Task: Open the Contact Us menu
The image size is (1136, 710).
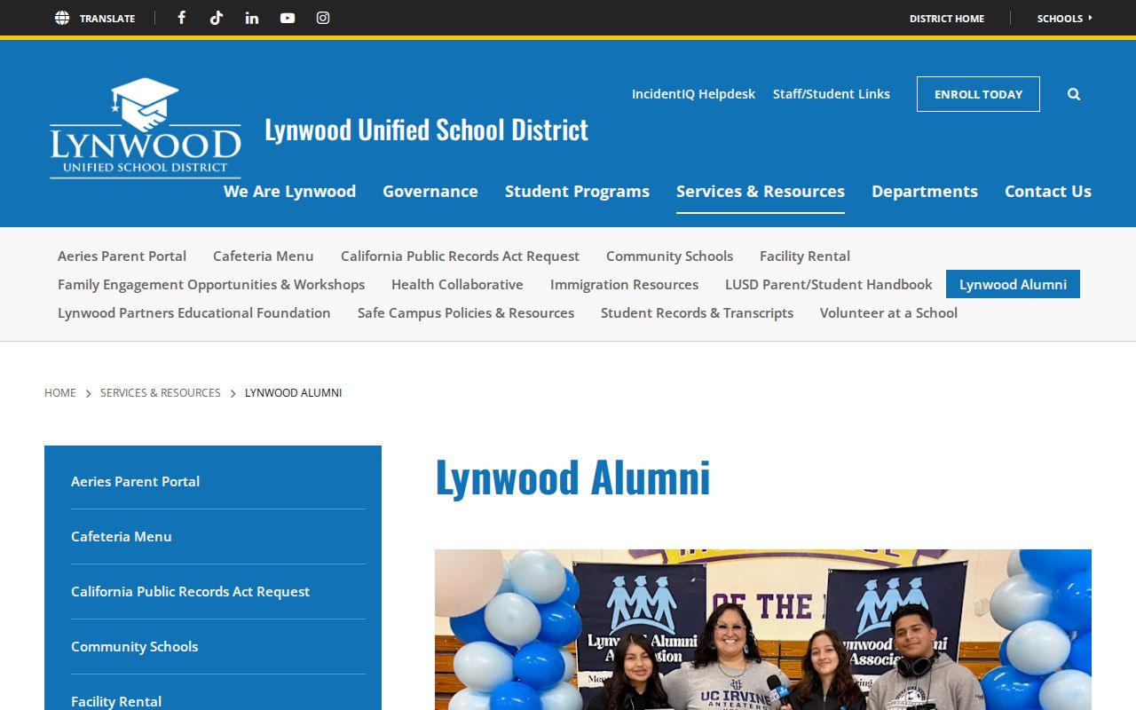Action: (1048, 191)
